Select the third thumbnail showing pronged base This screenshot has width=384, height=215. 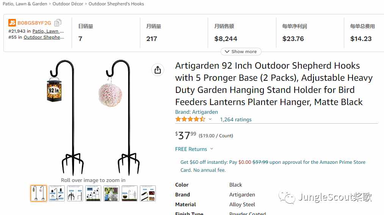(x=75, y=193)
